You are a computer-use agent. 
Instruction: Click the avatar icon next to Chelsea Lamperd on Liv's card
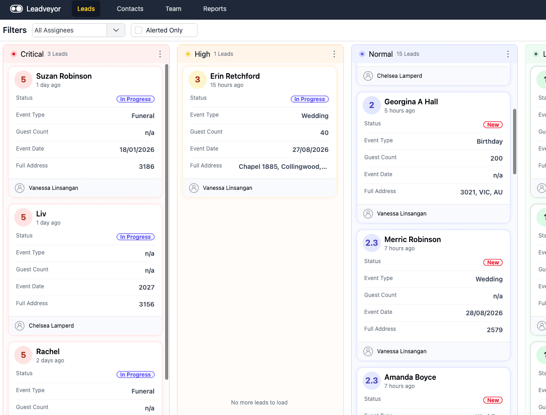(x=19, y=325)
